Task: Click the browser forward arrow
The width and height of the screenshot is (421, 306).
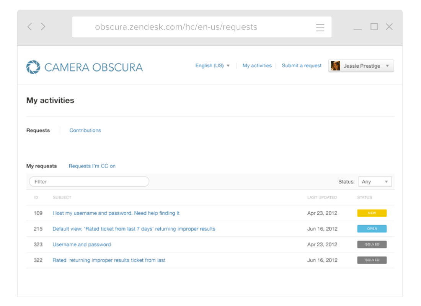Action: (x=43, y=27)
